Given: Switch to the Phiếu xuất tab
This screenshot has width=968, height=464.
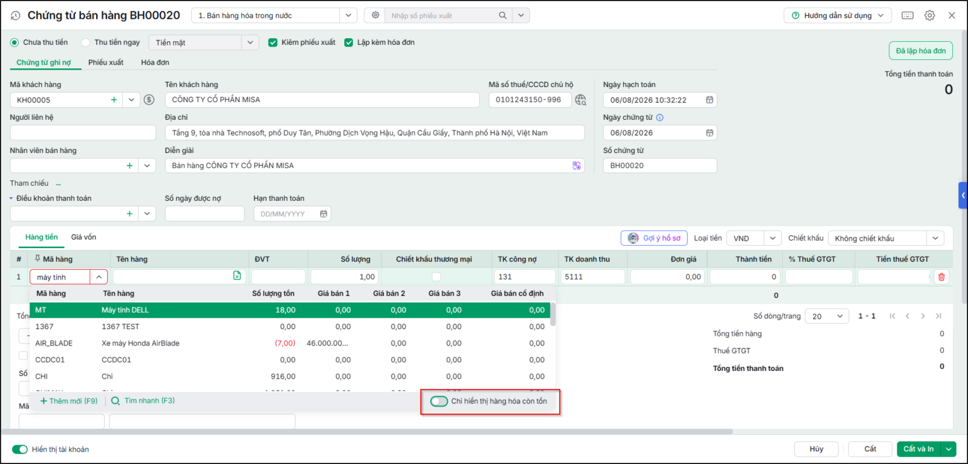Looking at the screenshot, I should click(106, 62).
